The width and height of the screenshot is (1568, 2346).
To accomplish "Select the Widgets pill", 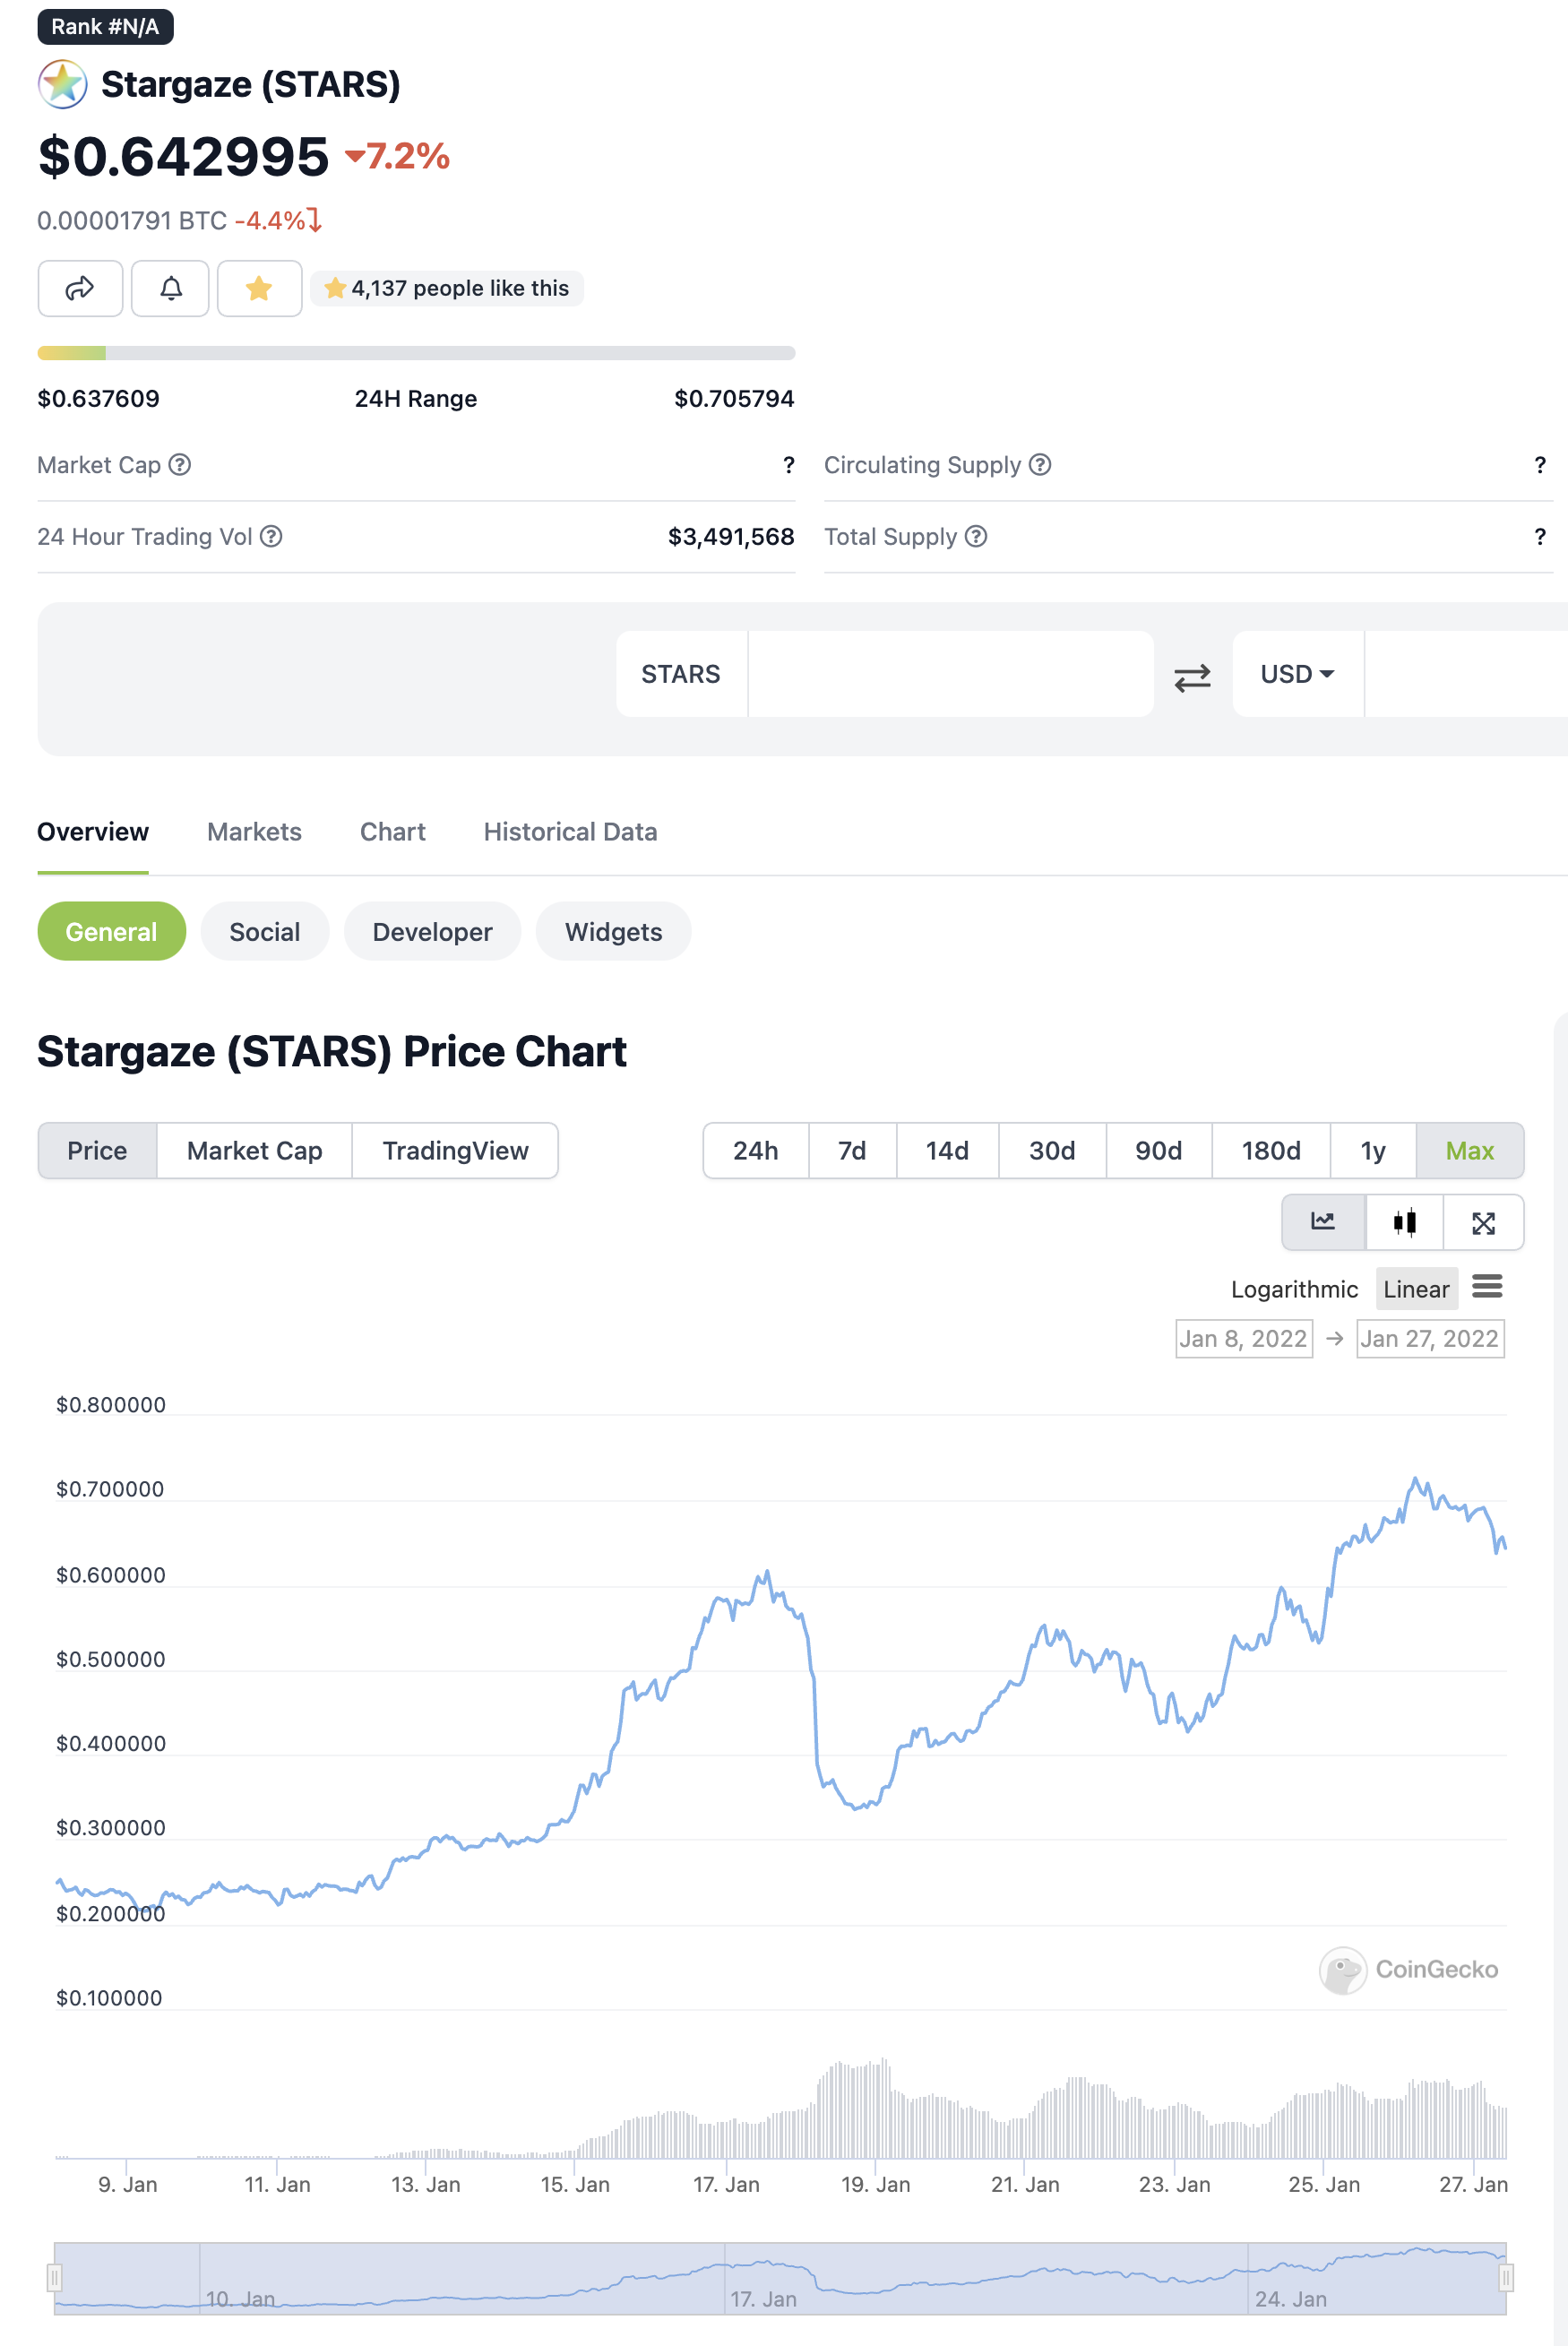I will pyautogui.click(x=613, y=932).
